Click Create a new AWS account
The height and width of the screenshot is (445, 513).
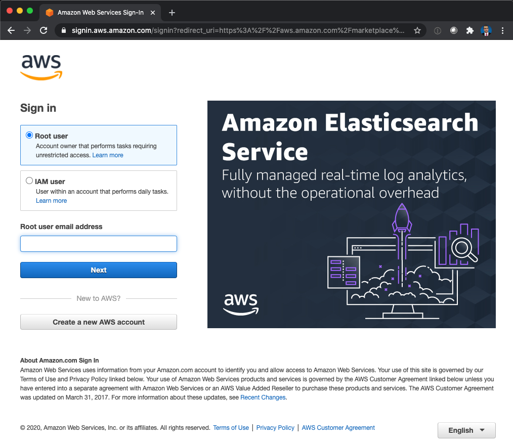point(99,322)
